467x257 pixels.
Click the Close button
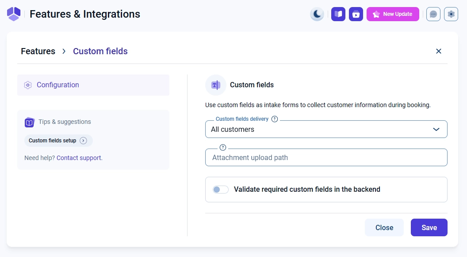point(384,227)
